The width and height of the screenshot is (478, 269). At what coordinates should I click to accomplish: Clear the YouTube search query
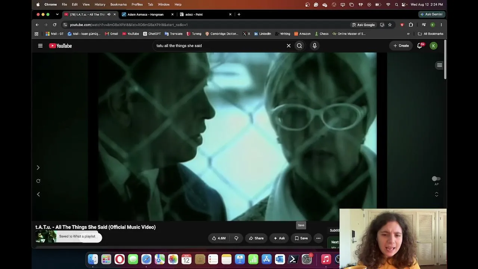pyautogui.click(x=289, y=46)
